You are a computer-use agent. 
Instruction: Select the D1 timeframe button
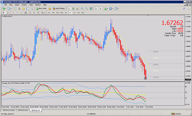74,13
